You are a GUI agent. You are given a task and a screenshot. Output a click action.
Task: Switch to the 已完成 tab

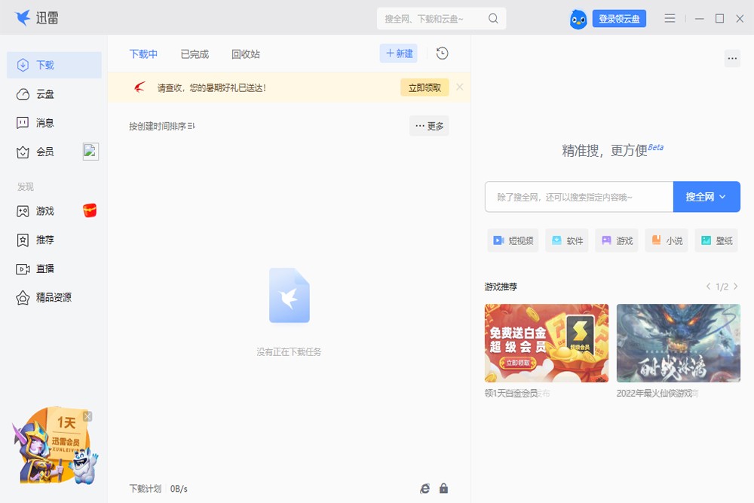(x=195, y=54)
